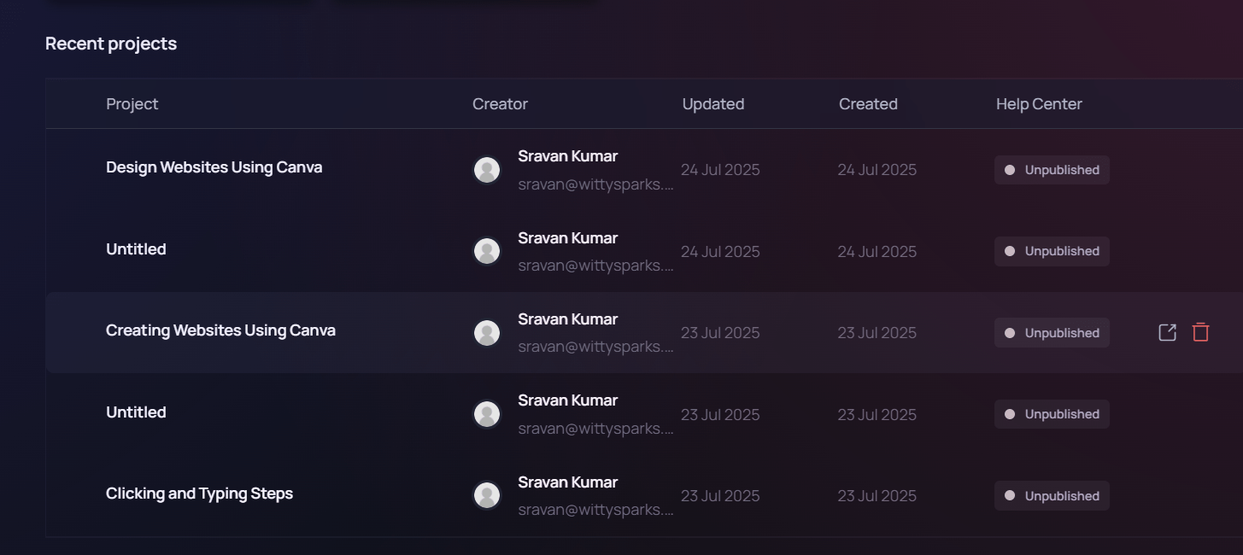The height and width of the screenshot is (555, 1243).
Task: Sort by the Created column header
Action: point(868,104)
